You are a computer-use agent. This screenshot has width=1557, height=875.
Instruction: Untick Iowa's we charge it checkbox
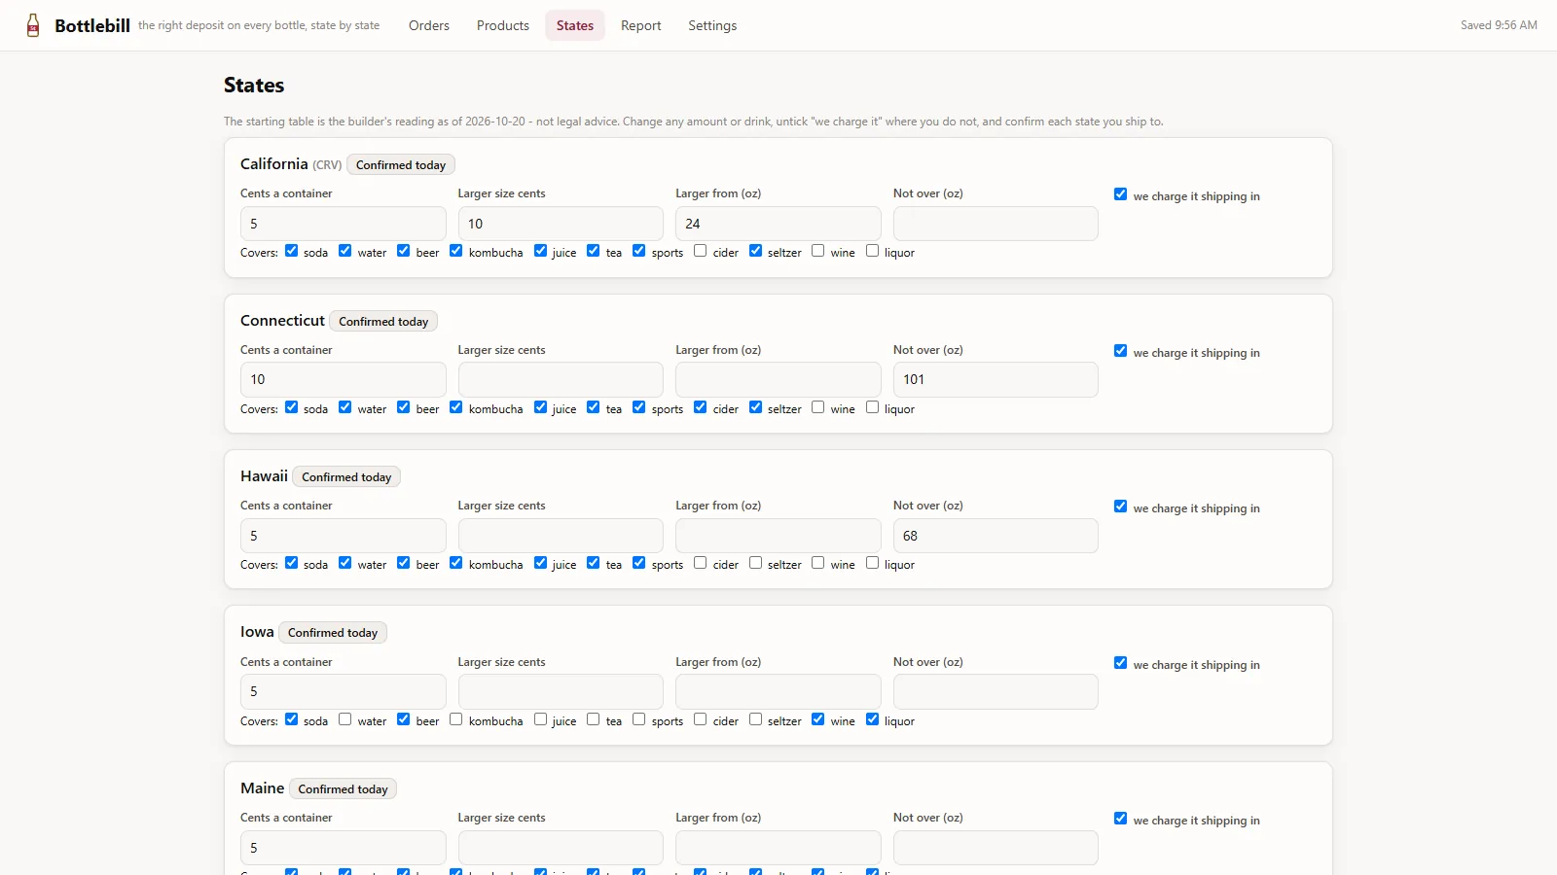coord(1121,663)
